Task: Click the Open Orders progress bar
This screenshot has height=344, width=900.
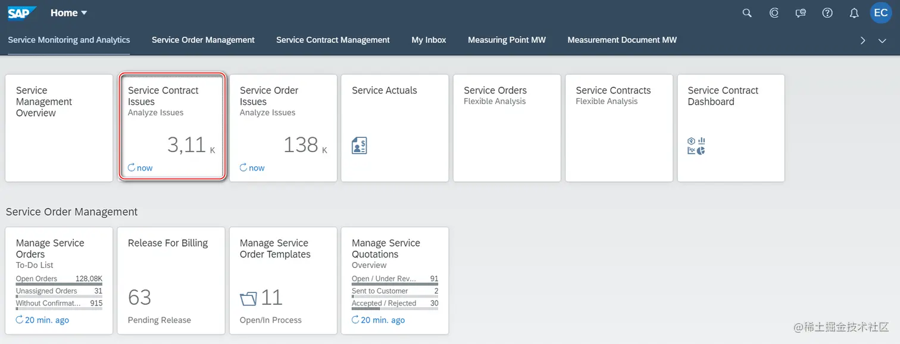Action: [59, 284]
